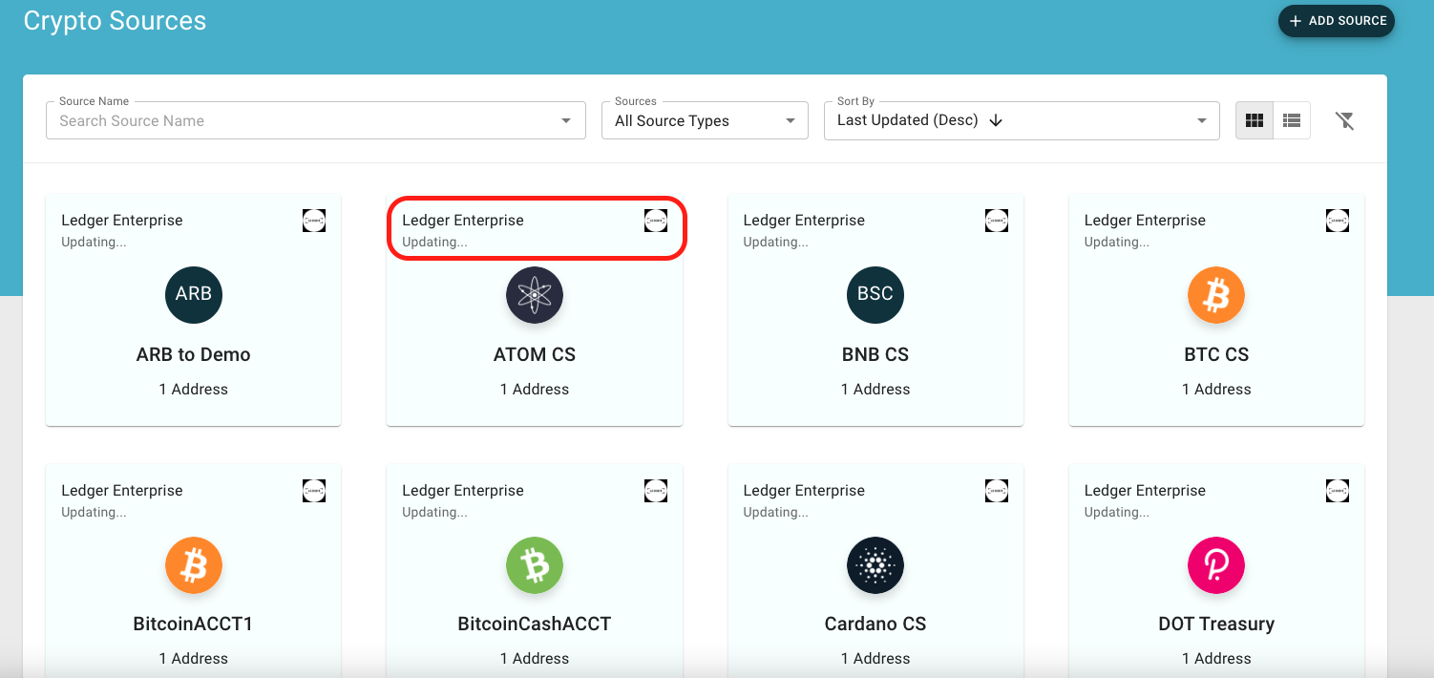The height and width of the screenshot is (678, 1434).
Task: Click Ledger logo on DOT Treasury card
Action: tap(1338, 491)
